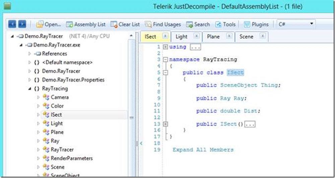This screenshot has height=178, width=335.
Task: Select the Color class icon
Action: [46, 106]
